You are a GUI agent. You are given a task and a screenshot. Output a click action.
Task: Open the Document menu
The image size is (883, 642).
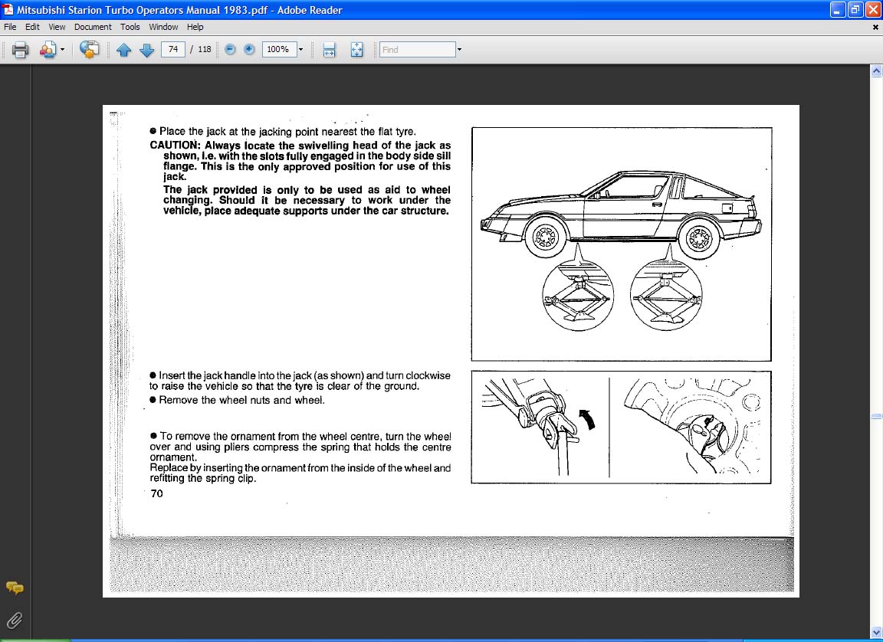(93, 27)
